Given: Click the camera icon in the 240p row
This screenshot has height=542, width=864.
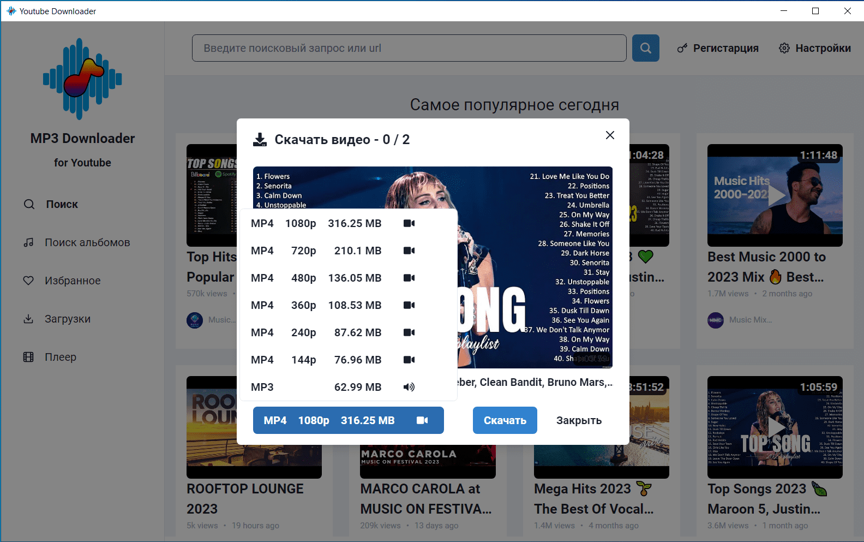Looking at the screenshot, I should click(x=409, y=332).
